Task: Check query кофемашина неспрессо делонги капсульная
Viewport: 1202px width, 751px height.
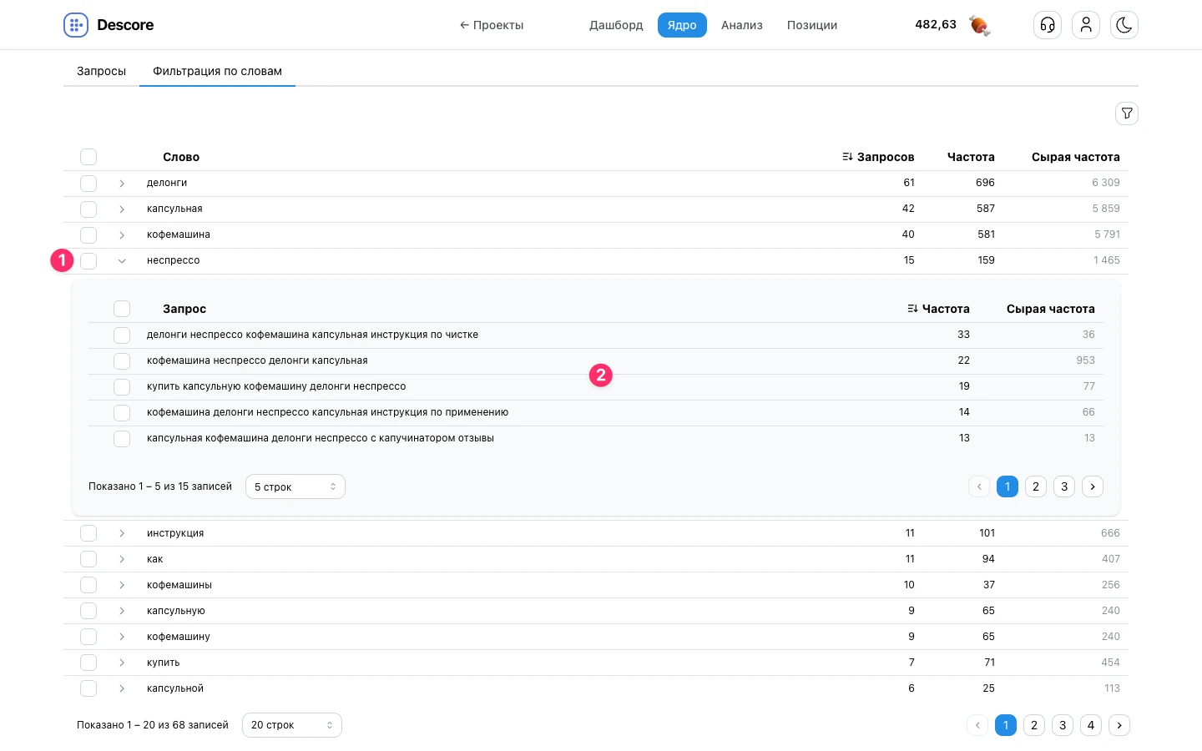Action: point(122,361)
